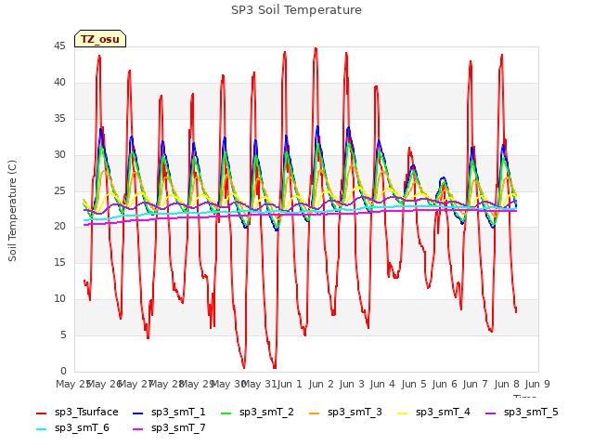Click the Jun 1 x-axis tick label
The width and height of the screenshot is (594, 446).
tap(290, 384)
